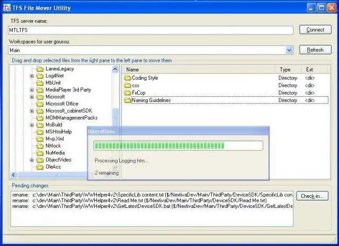Expand the ObjectVideo tree node
Viewport: 339px width, 246px height.
(32, 160)
